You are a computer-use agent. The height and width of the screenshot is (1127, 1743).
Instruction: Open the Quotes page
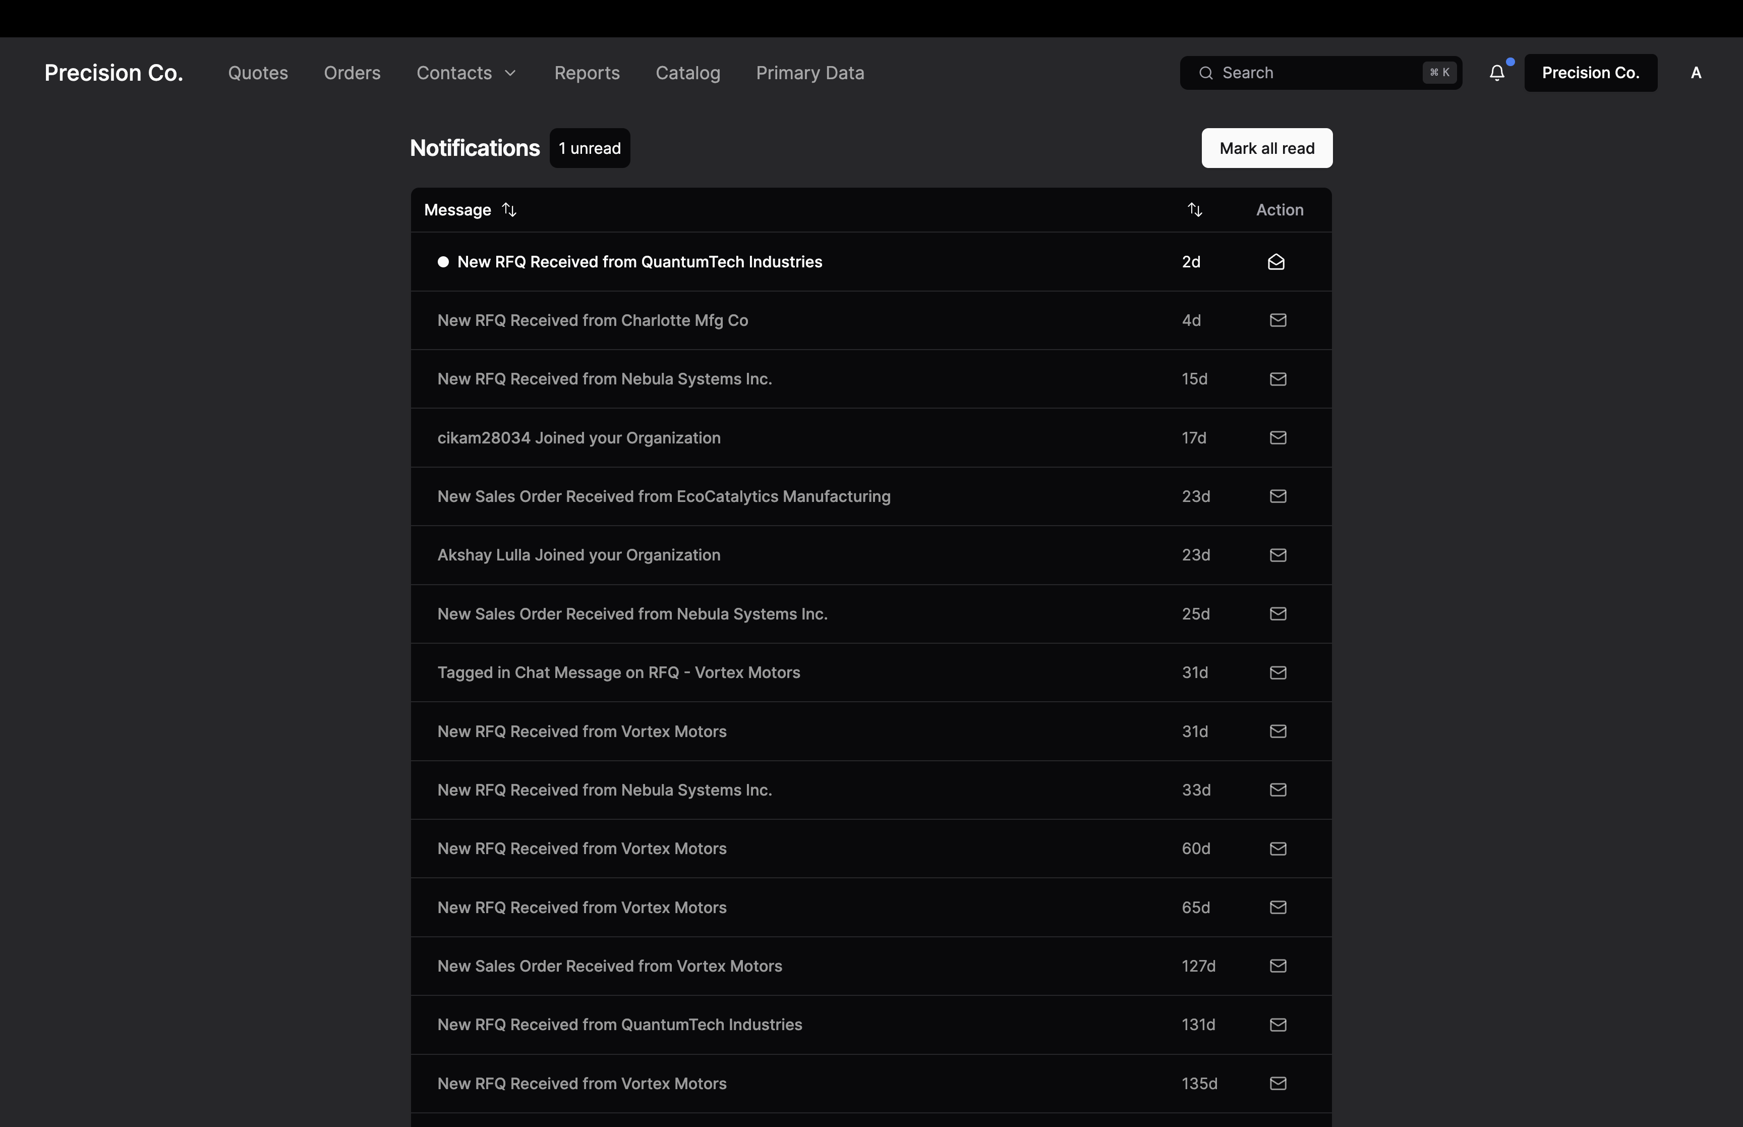[x=257, y=73]
